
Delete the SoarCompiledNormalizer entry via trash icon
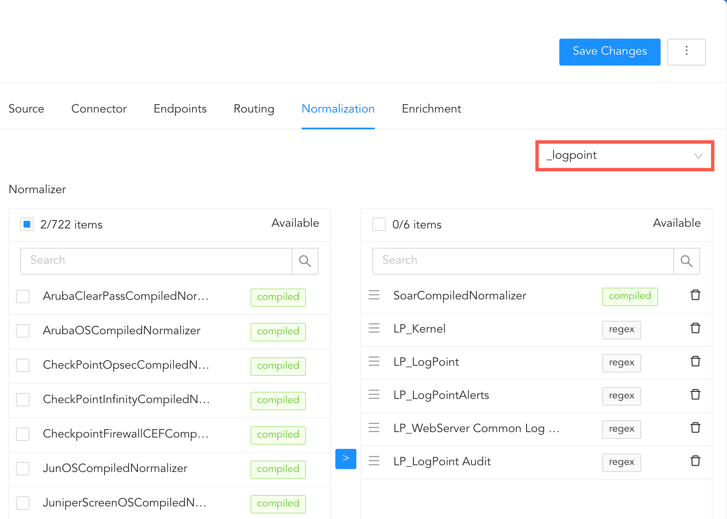[x=695, y=295]
